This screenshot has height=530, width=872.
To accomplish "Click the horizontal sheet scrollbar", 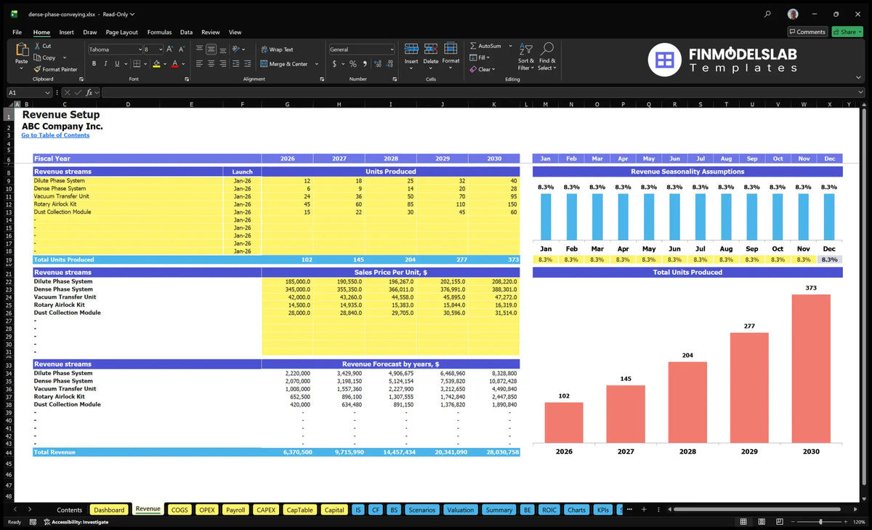I will pyautogui.click(x=756, y=510).
